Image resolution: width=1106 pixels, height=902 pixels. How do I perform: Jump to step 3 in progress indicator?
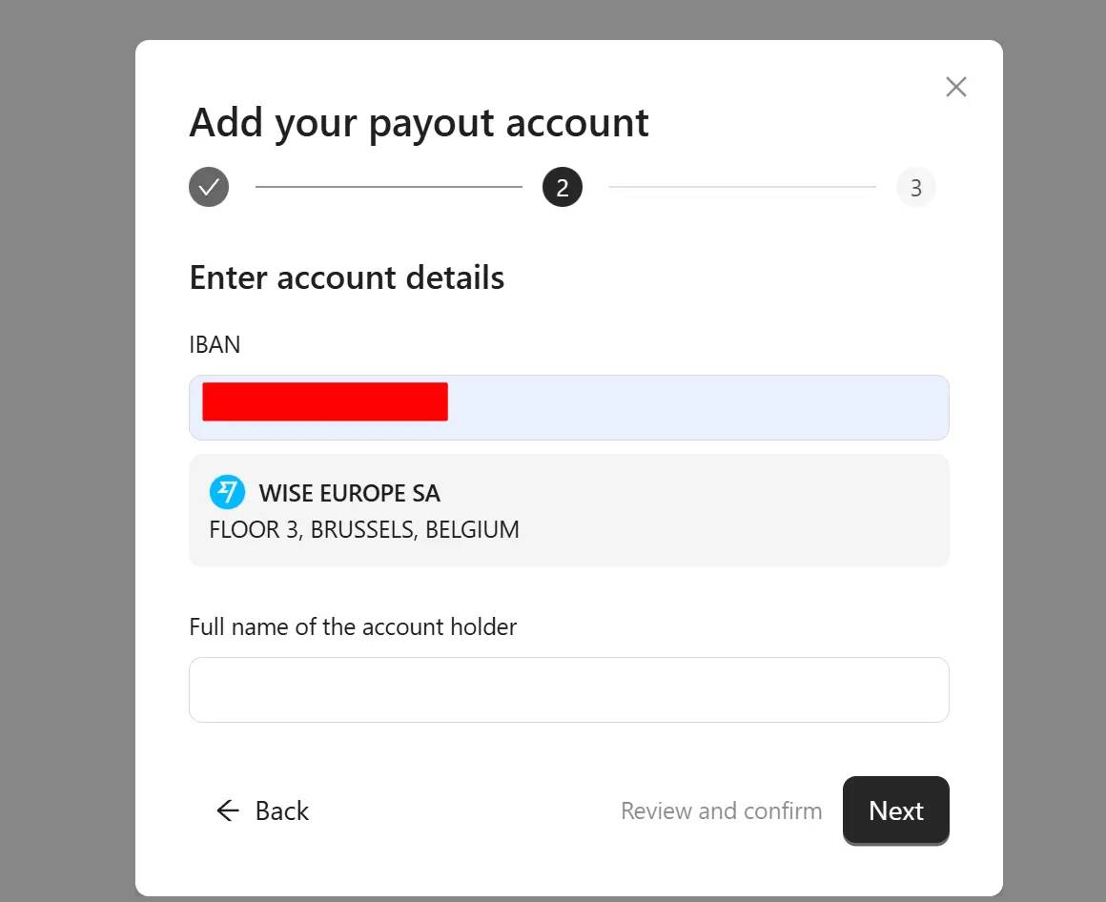click(x=915, y=187)
